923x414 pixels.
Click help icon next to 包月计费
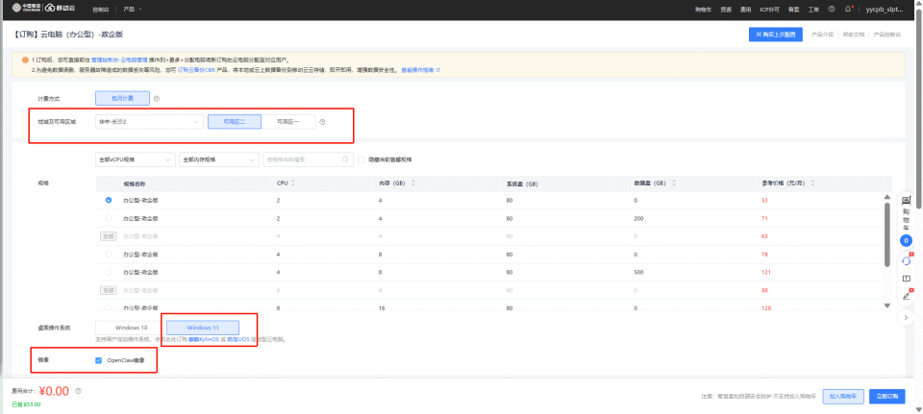(x=157, y=98)
